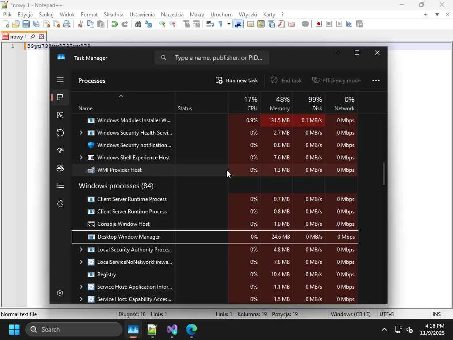The width and height of the screenshot is (453, 340).
Task: Click the Zoom In icon in Notepad++
Action: pyautogui.click(x=162, y=24)
